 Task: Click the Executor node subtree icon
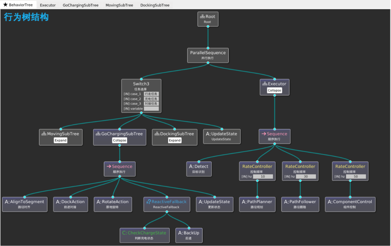tap(265, 84)
